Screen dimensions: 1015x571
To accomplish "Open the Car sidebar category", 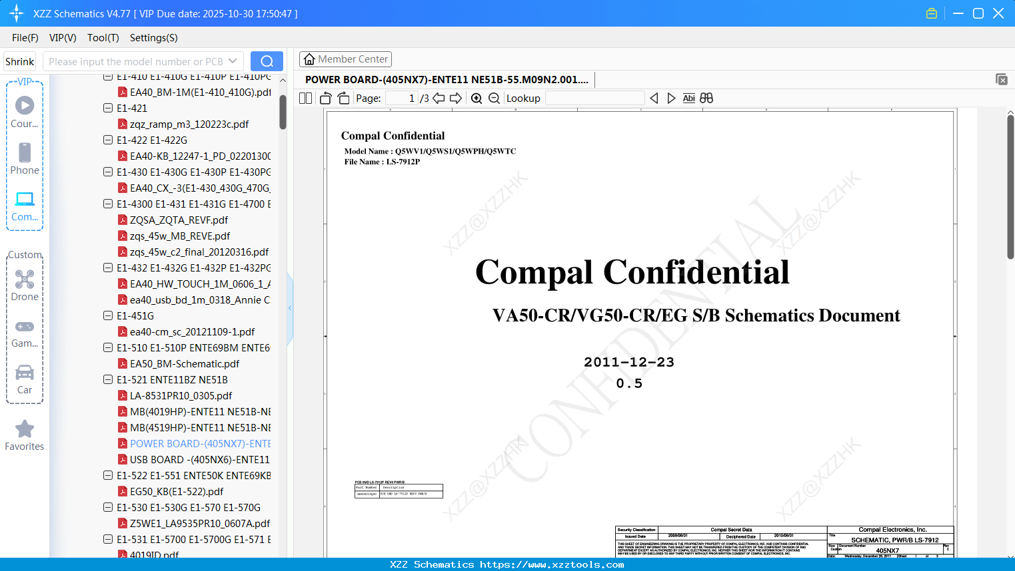I will click(x=25, y=379).
